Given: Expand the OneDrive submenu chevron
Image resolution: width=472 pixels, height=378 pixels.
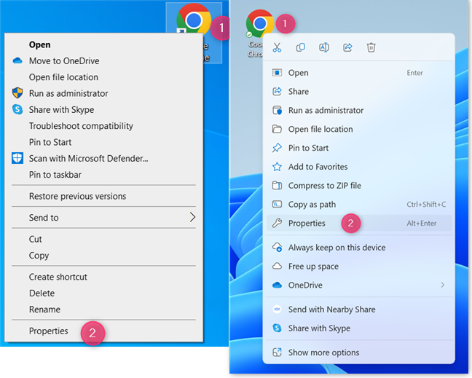Looking at the screenshot, I should 443,285.
